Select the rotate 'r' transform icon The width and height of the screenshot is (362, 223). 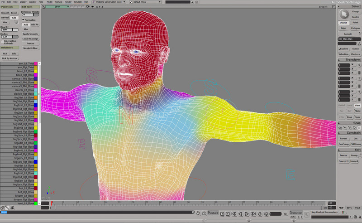[359, 79]
